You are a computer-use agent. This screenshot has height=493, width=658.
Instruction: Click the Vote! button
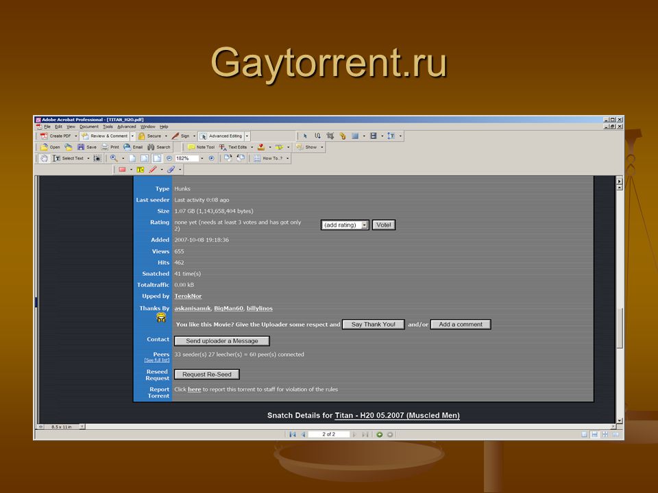click(x=384, y=225)
